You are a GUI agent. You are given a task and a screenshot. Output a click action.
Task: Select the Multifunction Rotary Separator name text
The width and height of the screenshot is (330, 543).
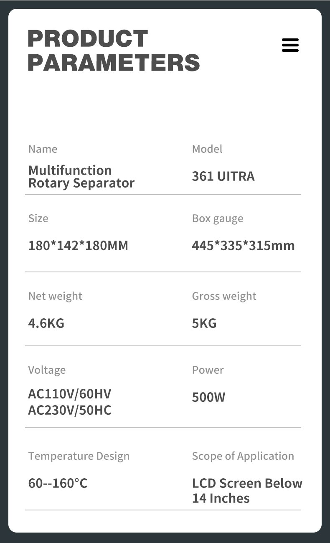81,177
